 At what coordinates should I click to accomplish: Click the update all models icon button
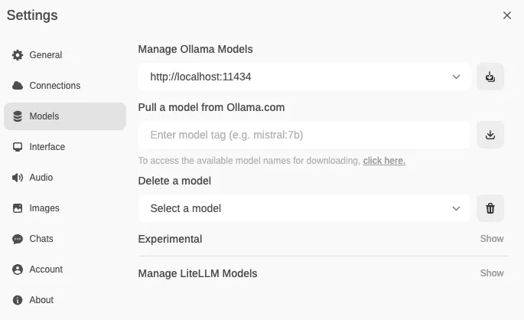tap(490, 77)
